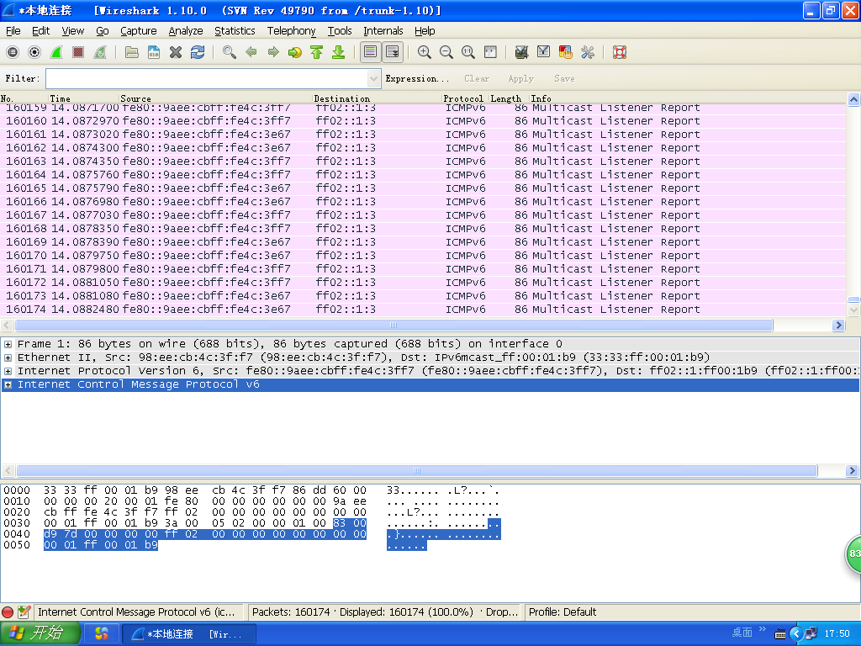Viewport: 861px width, 646px height.
Task: Open the filter history dropdown arrow
Action: 374,78
